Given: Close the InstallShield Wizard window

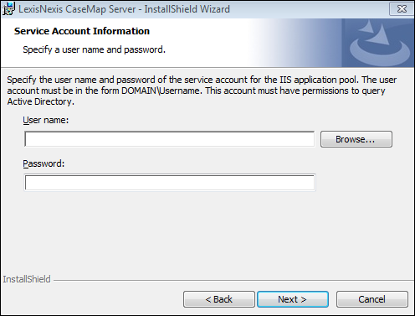Looking at the screenshot, I should (x=402, y=9).
